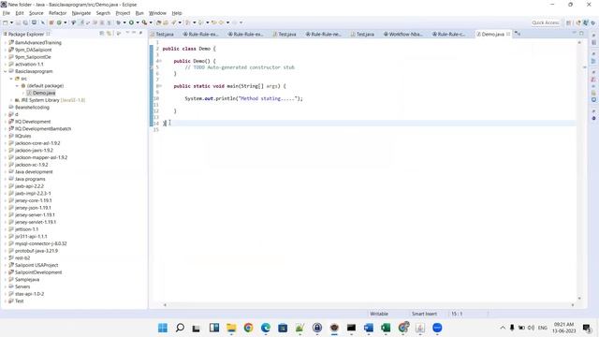Open the Refactor menu
This screenshot has height=337, width=599.
[x=58, y=13]
